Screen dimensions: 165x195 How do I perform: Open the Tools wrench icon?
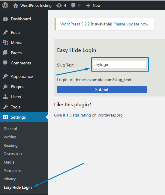tap(5, 107)
